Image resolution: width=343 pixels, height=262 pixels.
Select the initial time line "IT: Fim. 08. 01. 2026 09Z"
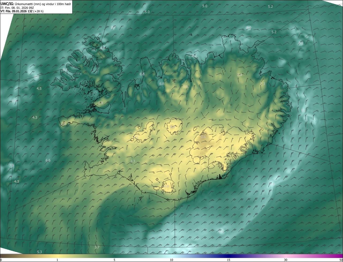[x=17, y=8]
